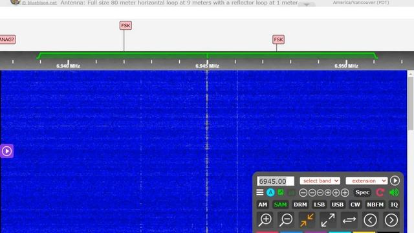Open the 'extension' dropdown

[367, 181]
